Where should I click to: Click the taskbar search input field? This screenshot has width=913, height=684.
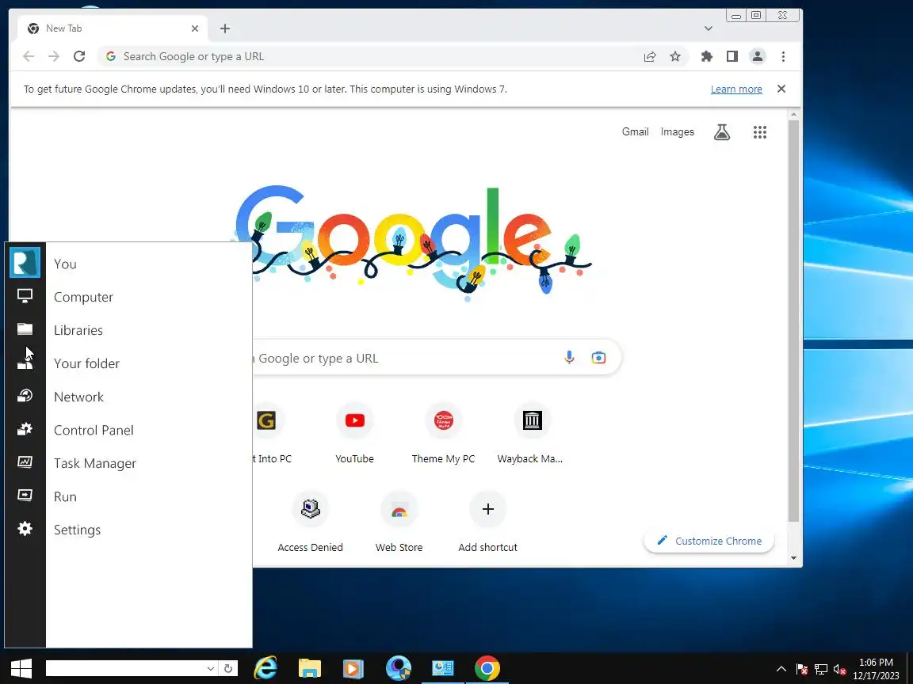click(125, 668)
